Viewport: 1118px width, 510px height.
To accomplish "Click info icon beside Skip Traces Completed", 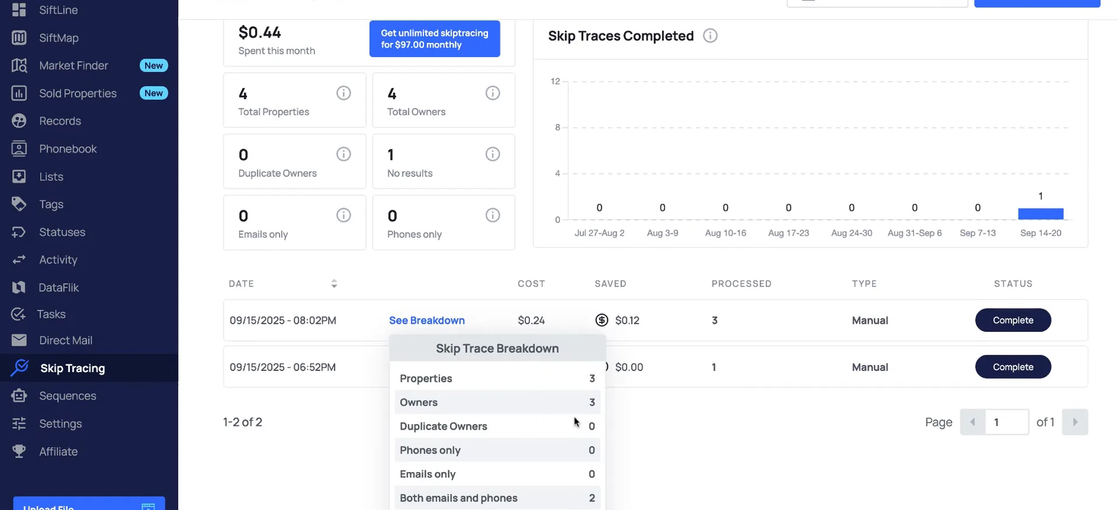I will [710, 36].
